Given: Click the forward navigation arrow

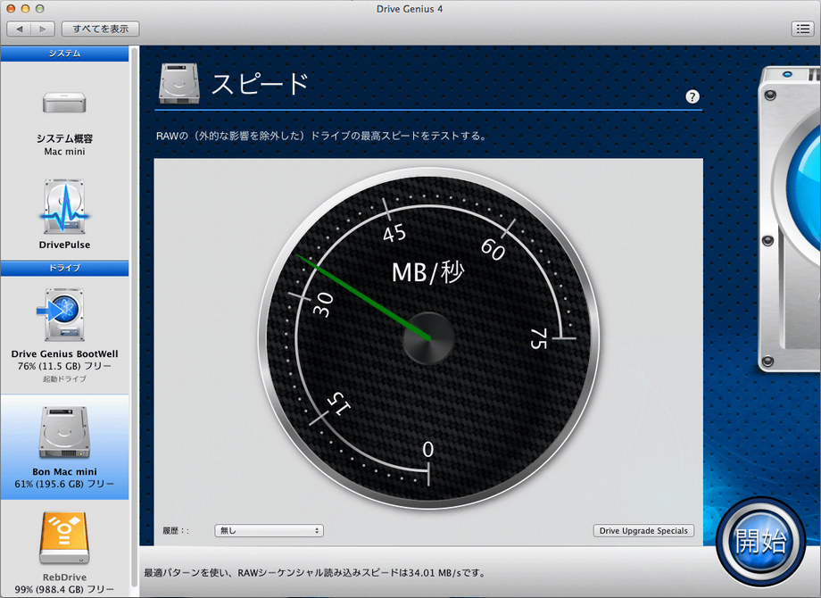Looking at the screenshot, I should (43, 29).
